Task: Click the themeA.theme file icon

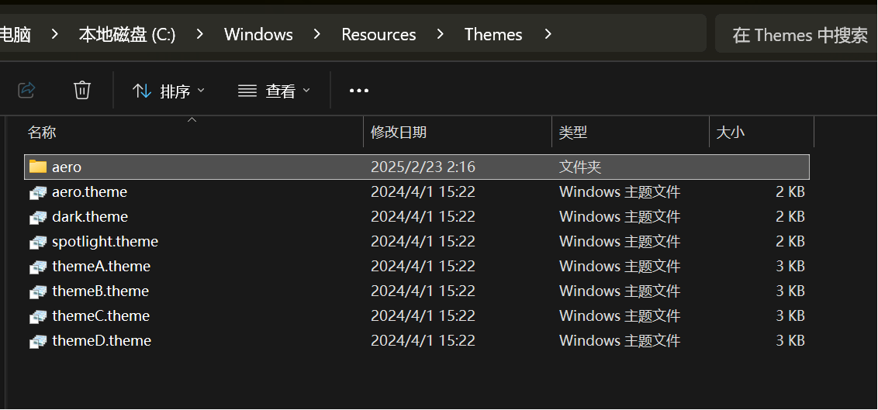Action: [x=37, y=267]
